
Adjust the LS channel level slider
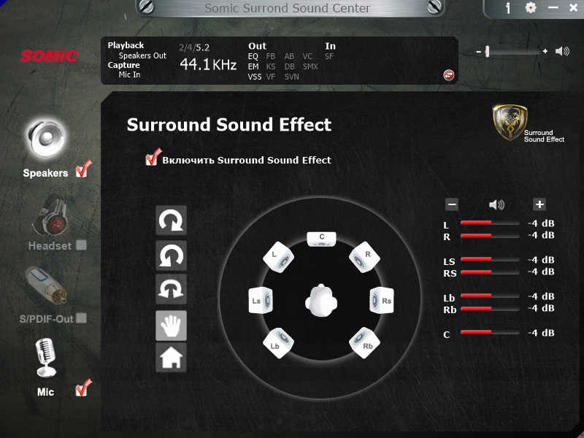click(490, 260)
